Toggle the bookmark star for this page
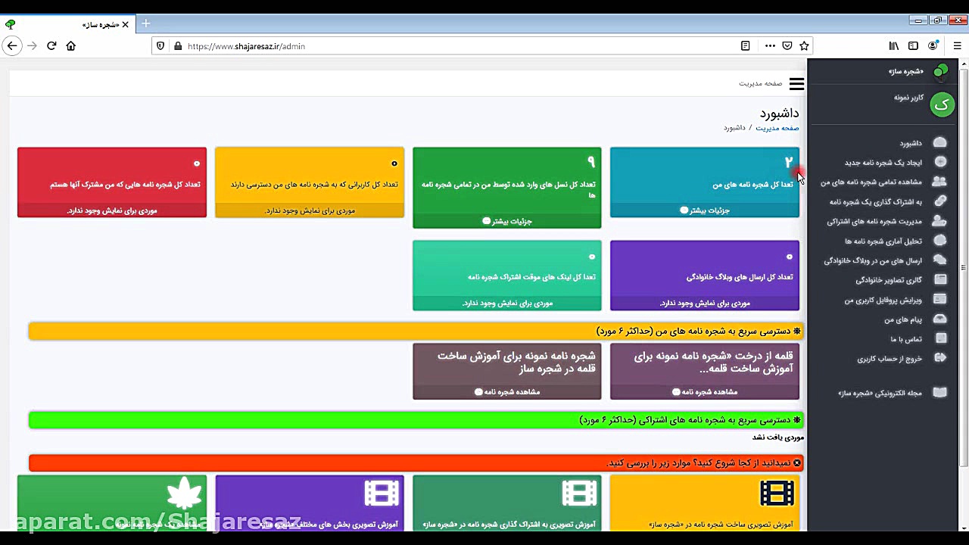This screenshot has width=969, height=545. pyautogui.click(x=805, y=45)
